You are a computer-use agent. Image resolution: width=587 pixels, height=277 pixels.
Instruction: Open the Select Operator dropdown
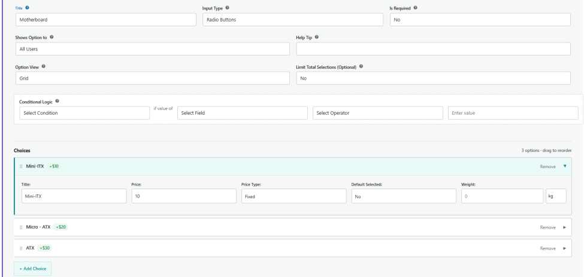(378, 113)
